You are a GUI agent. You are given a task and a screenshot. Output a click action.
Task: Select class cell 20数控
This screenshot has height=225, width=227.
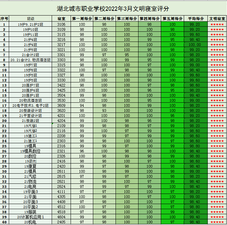point(30,156)
